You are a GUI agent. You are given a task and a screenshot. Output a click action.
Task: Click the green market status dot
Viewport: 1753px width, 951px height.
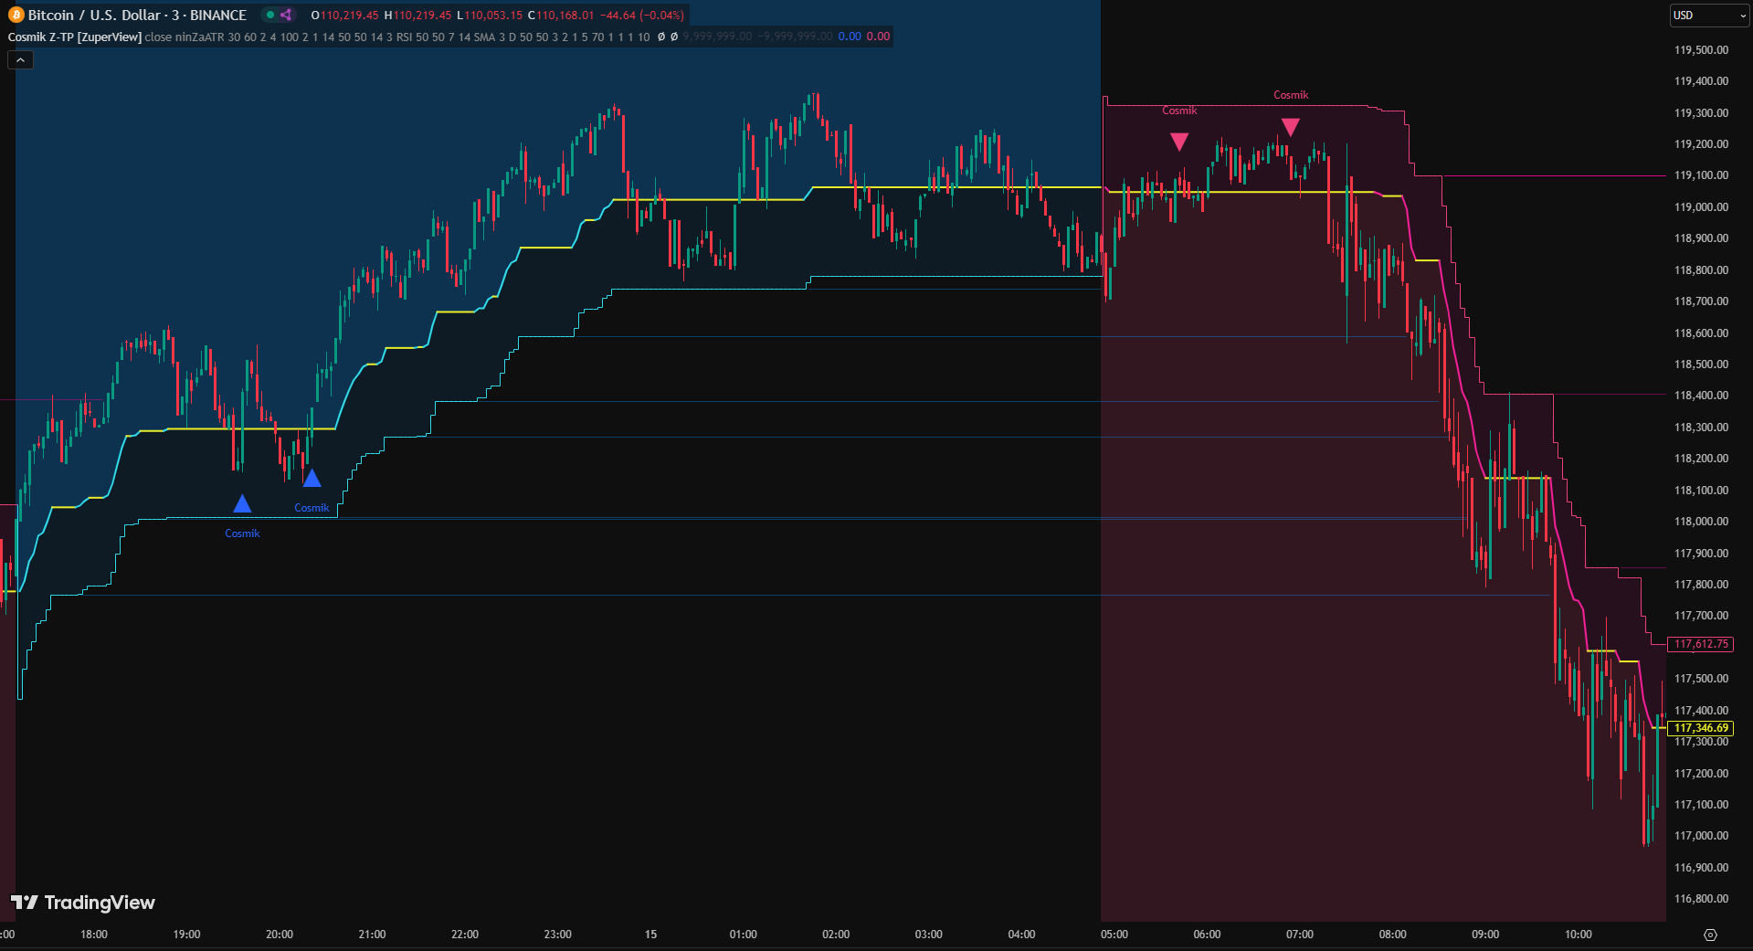pos(269,15)
